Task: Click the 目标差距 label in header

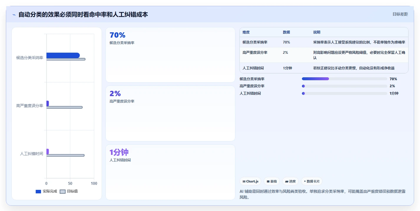Action: point(400,14)
